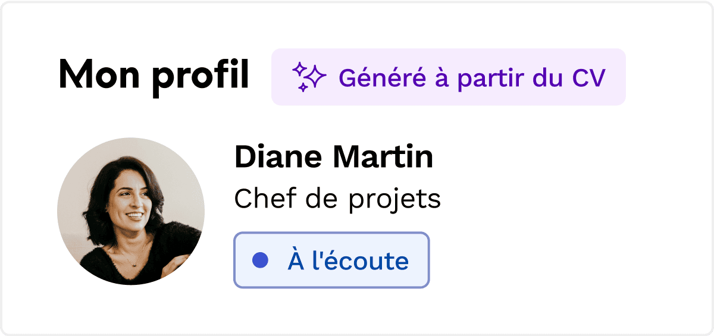Click the text "Généré à partir du CV"
The image size is (714, 336).
coord(472,77)
